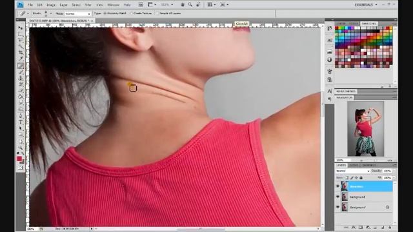The image size is (413, 232).
Task: Choose Hand tool in application bar
Action: pos(182,5)
